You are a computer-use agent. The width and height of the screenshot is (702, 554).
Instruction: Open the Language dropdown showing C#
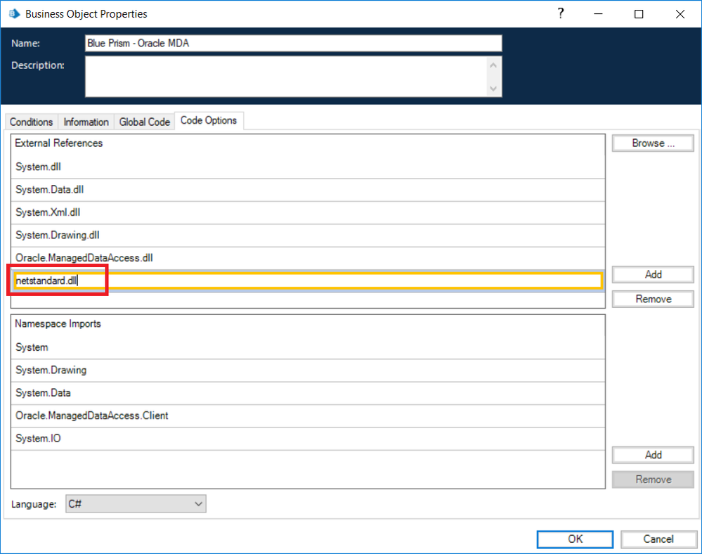click(x=136, y=504)
